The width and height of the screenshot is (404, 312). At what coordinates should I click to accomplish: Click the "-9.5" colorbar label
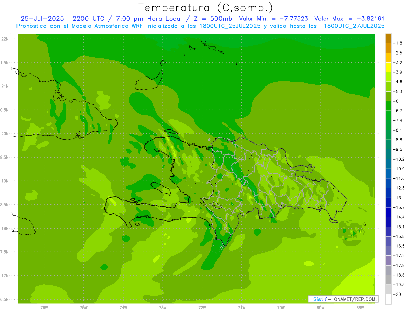pos(398,149)
